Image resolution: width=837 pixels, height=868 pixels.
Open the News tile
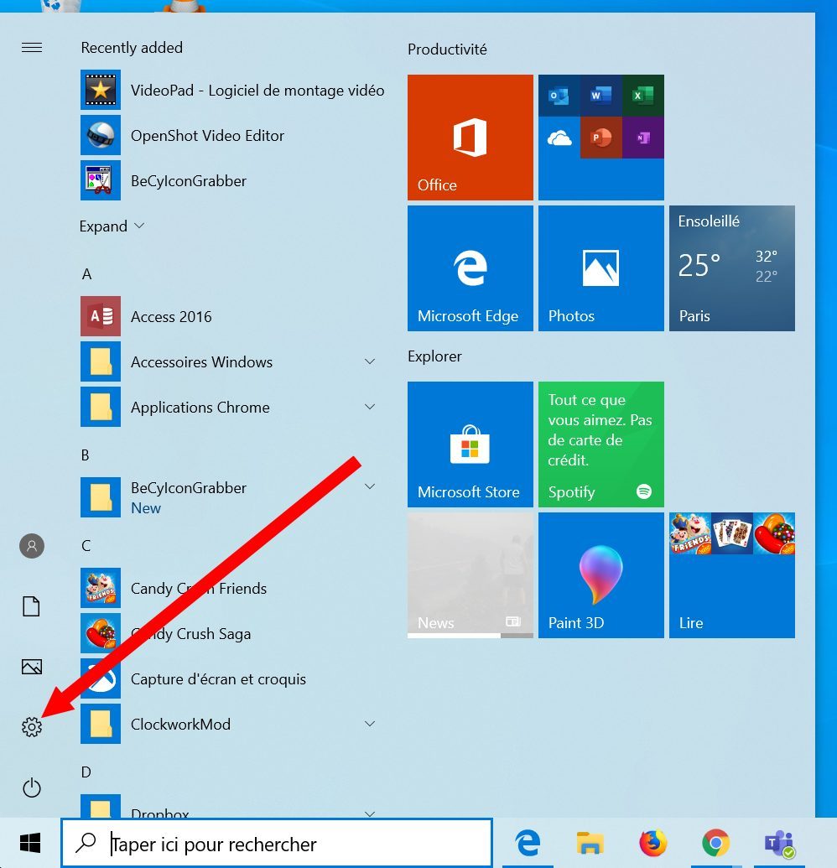[x=470, y=575]
